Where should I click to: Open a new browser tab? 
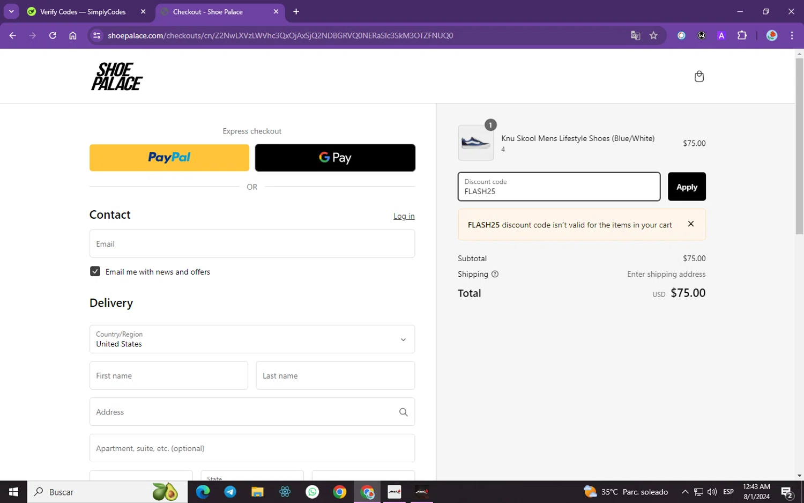click(296, 11)
